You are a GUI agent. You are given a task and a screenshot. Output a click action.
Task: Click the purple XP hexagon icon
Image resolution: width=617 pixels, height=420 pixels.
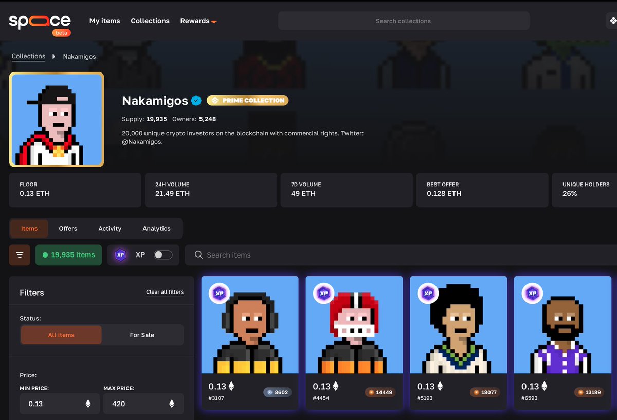tap(120, 255)
